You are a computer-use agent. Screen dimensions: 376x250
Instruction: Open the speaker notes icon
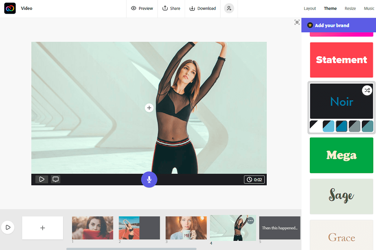(56, 179)
